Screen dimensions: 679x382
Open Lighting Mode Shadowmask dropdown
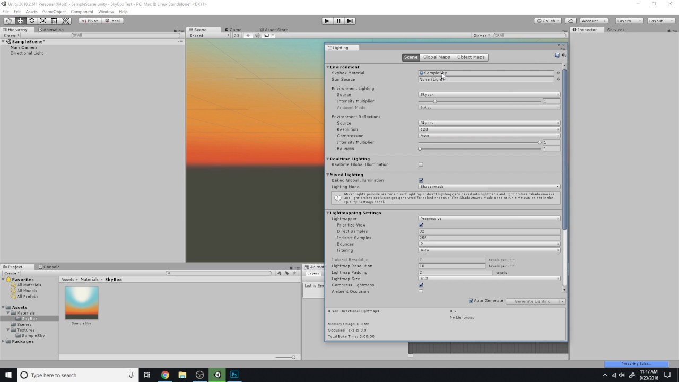click(x=489, y=187)
